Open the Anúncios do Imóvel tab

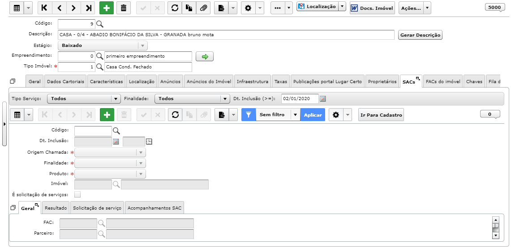click(x=209, y=82)
